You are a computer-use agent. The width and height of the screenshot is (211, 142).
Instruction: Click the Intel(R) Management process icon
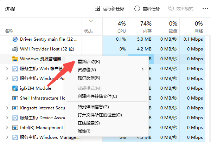point(15,128)
